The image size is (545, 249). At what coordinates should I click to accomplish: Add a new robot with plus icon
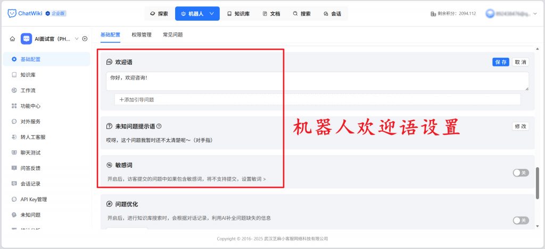click(x=85, y=39)
